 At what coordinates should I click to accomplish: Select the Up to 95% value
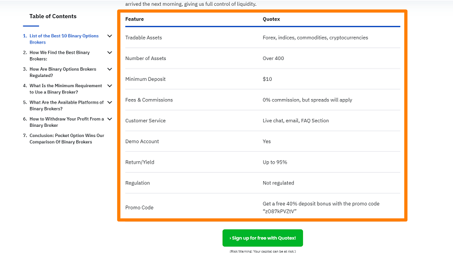click(x=275, y=162)
